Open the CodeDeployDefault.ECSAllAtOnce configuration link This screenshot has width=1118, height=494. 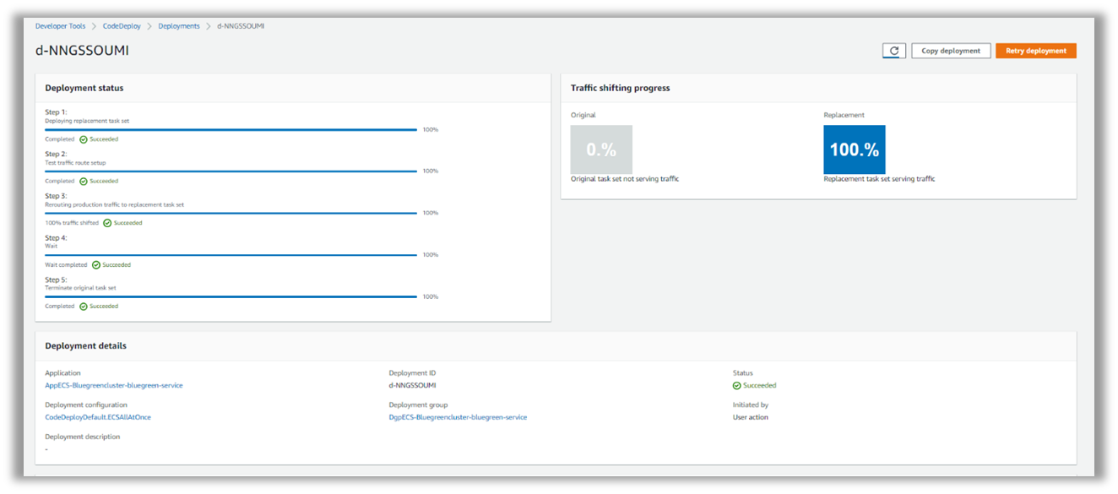coord(99,417)
